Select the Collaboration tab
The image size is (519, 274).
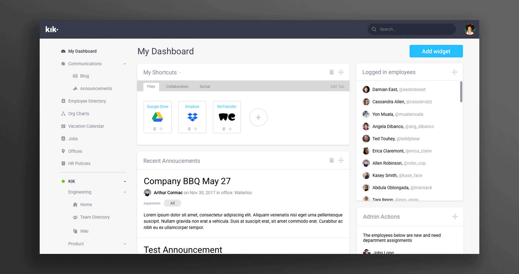pos(177,86)
